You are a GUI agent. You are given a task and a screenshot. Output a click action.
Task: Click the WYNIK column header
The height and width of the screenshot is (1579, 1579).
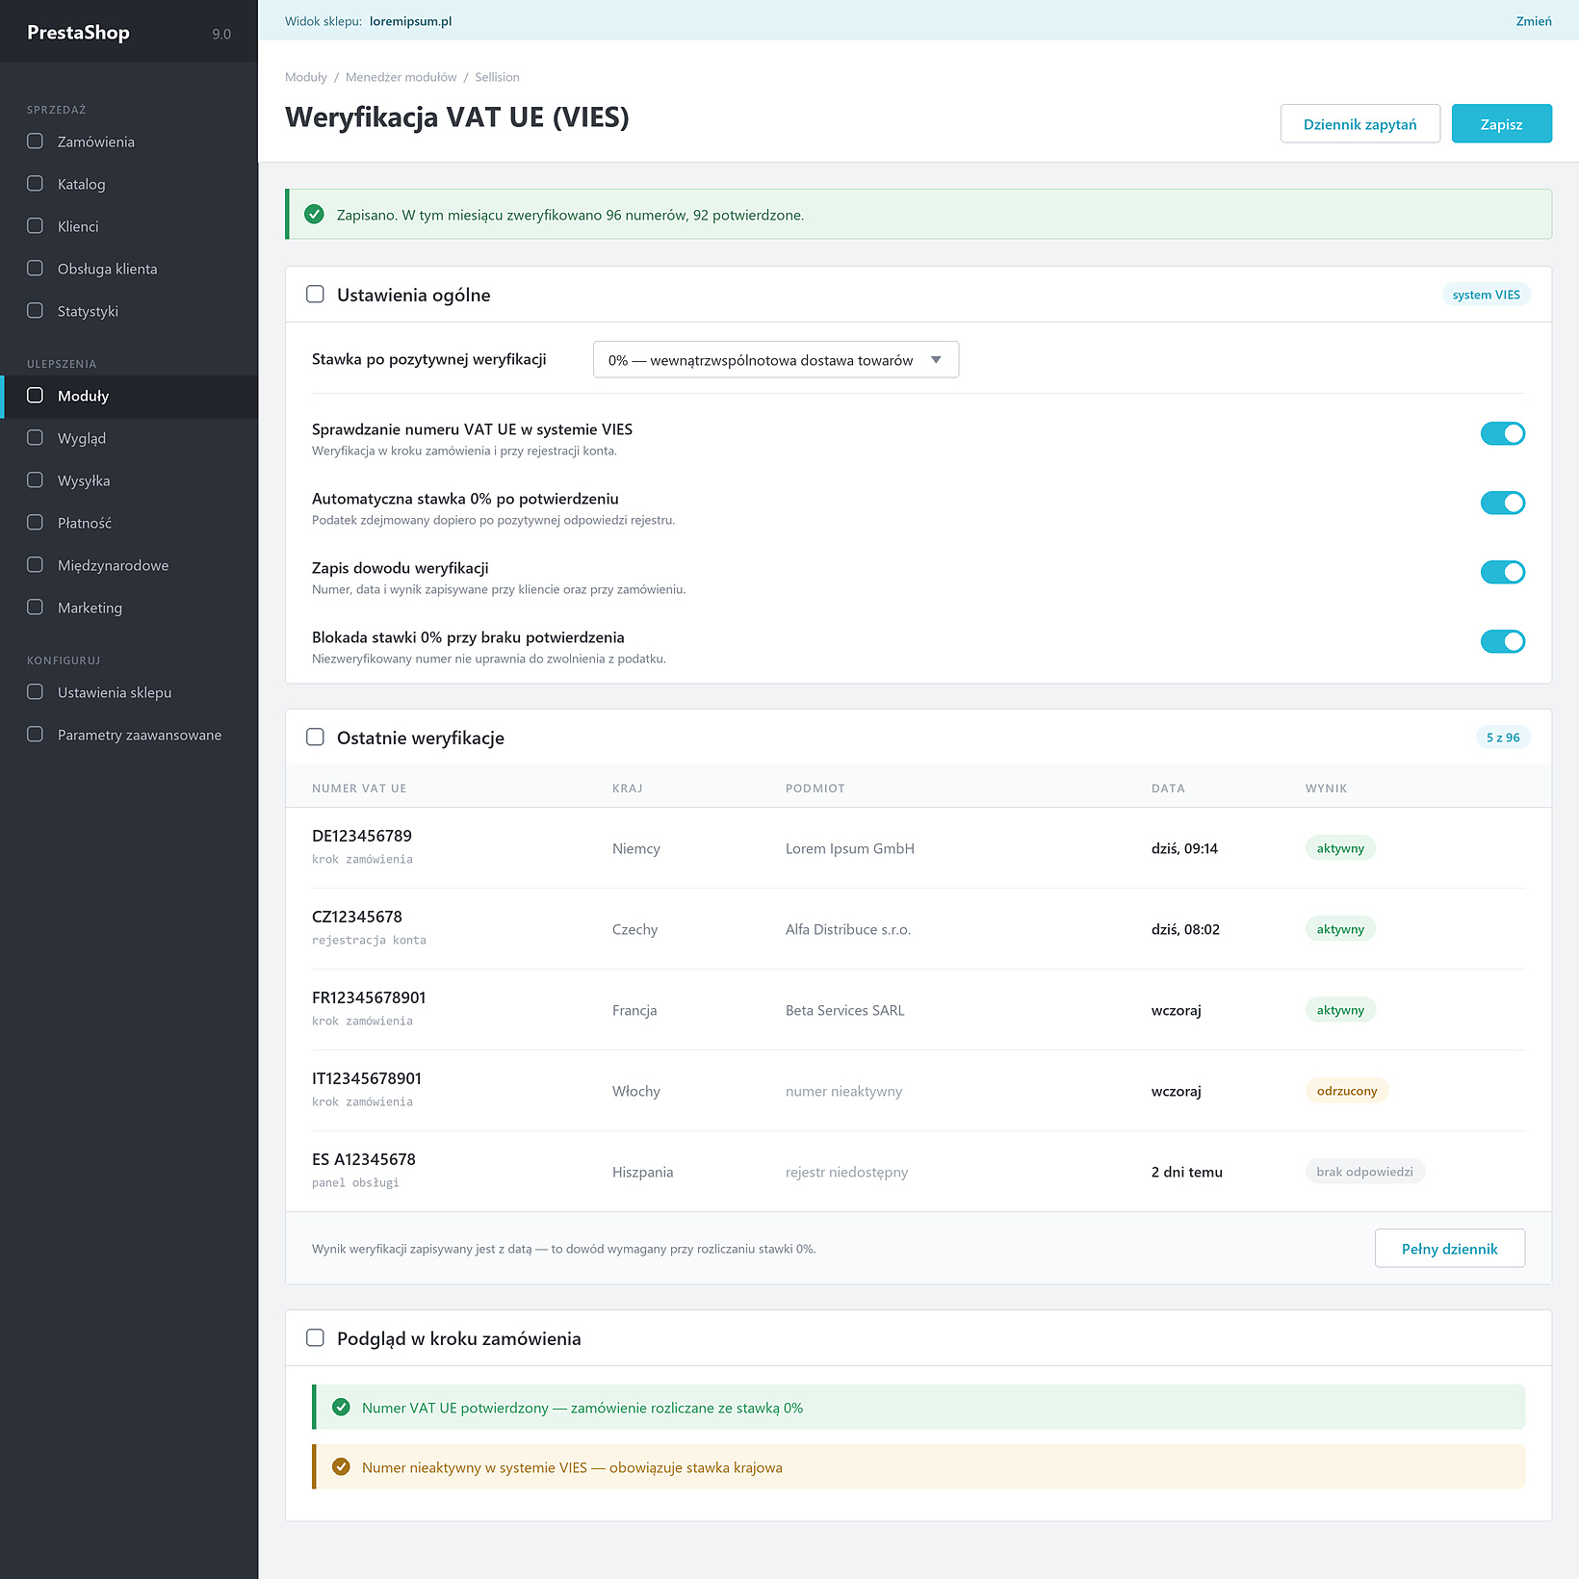click(x=1326, y=789)
